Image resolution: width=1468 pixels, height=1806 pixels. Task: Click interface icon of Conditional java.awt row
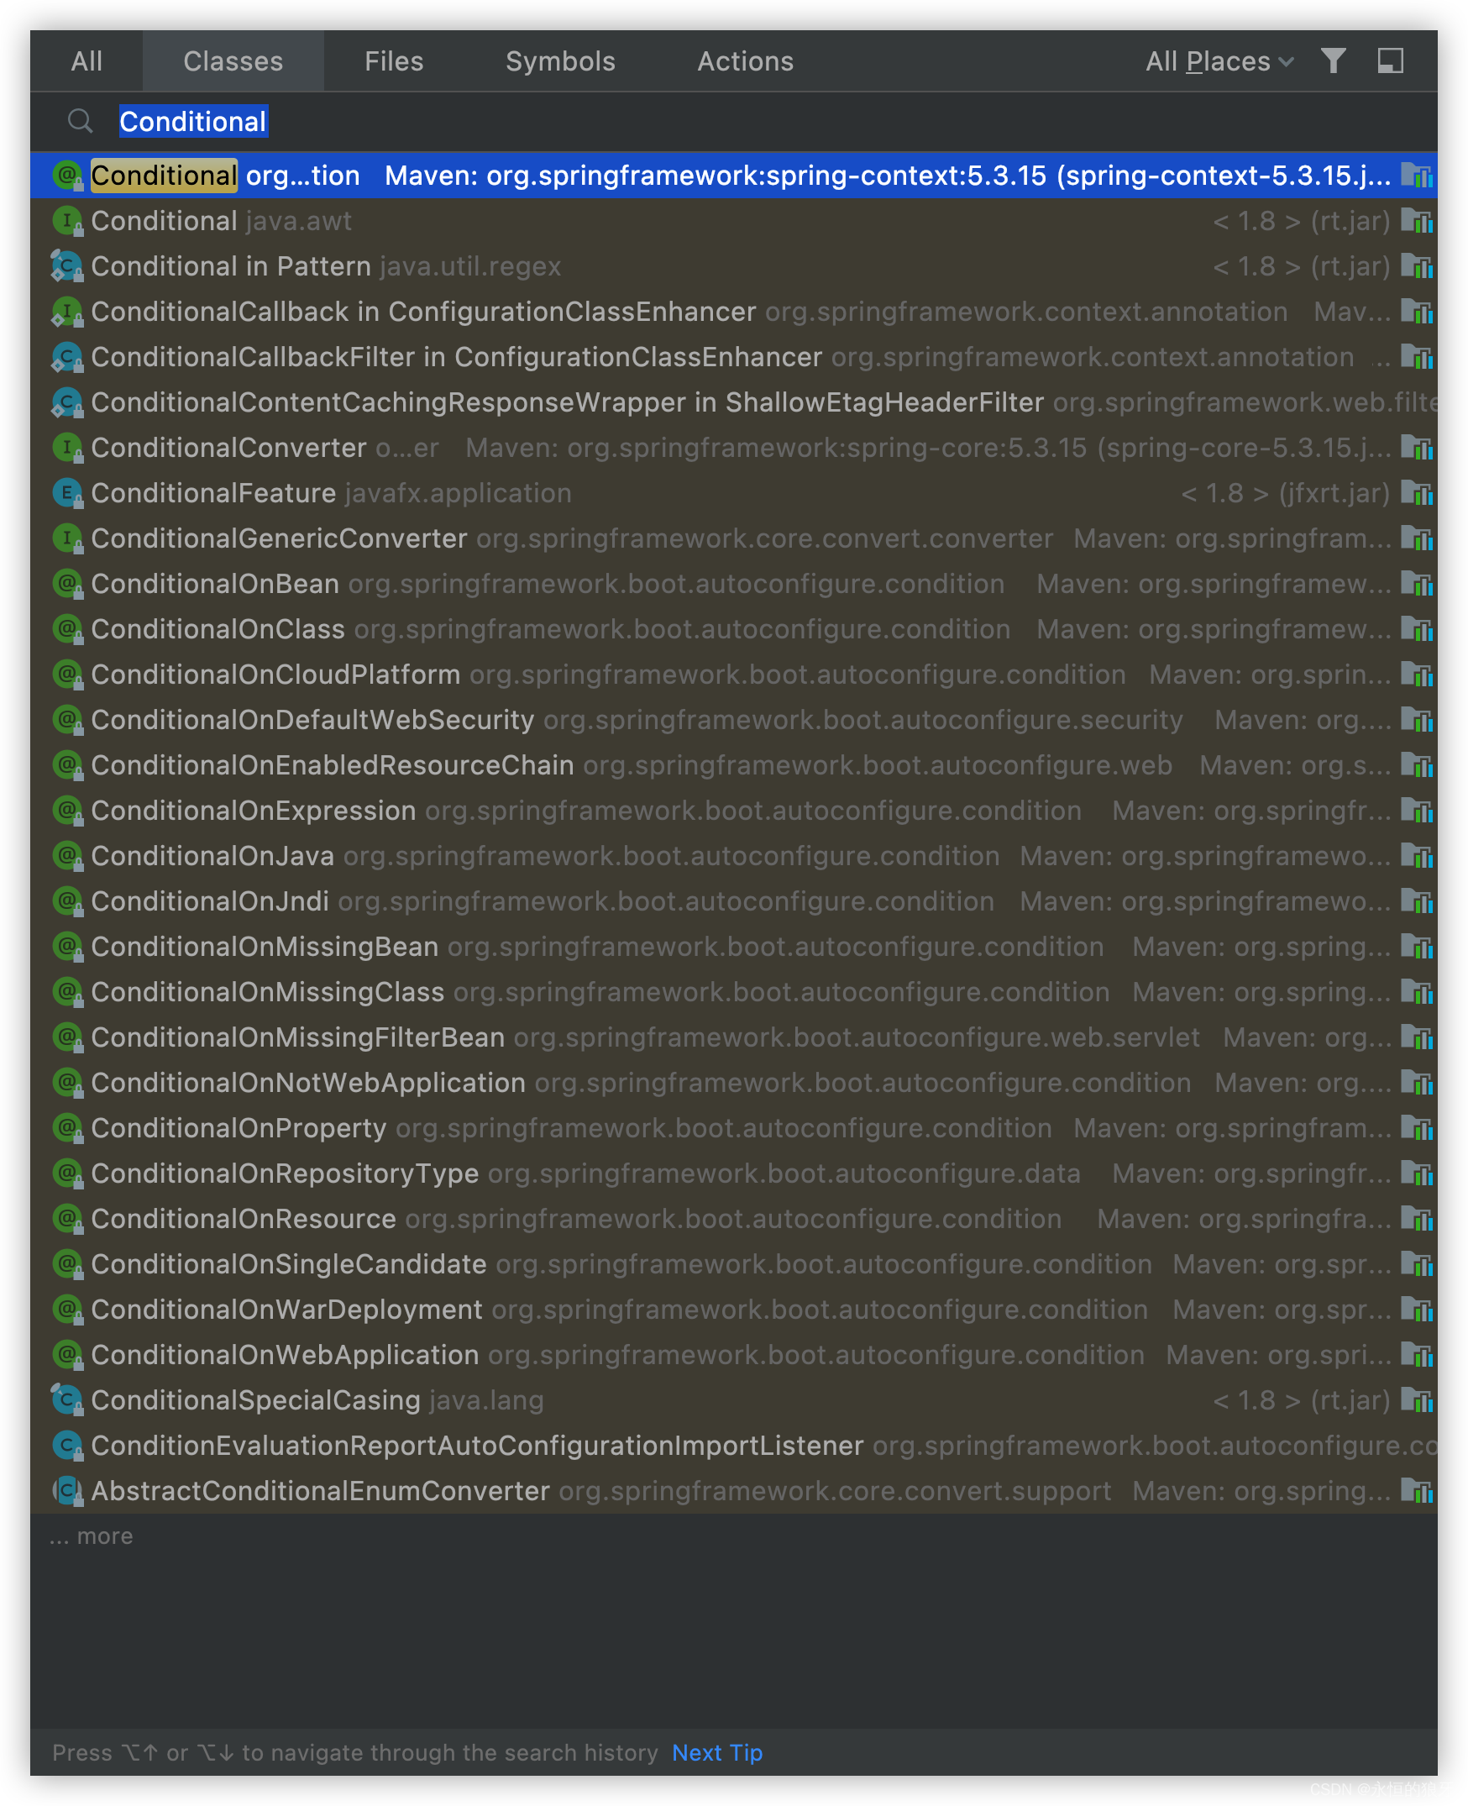coord(67,221)
